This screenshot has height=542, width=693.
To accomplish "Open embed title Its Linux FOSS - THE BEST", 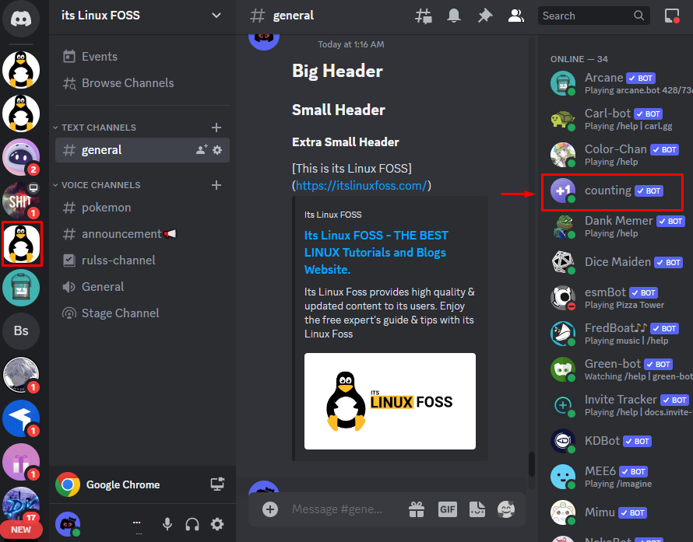I will pos(376,253).
